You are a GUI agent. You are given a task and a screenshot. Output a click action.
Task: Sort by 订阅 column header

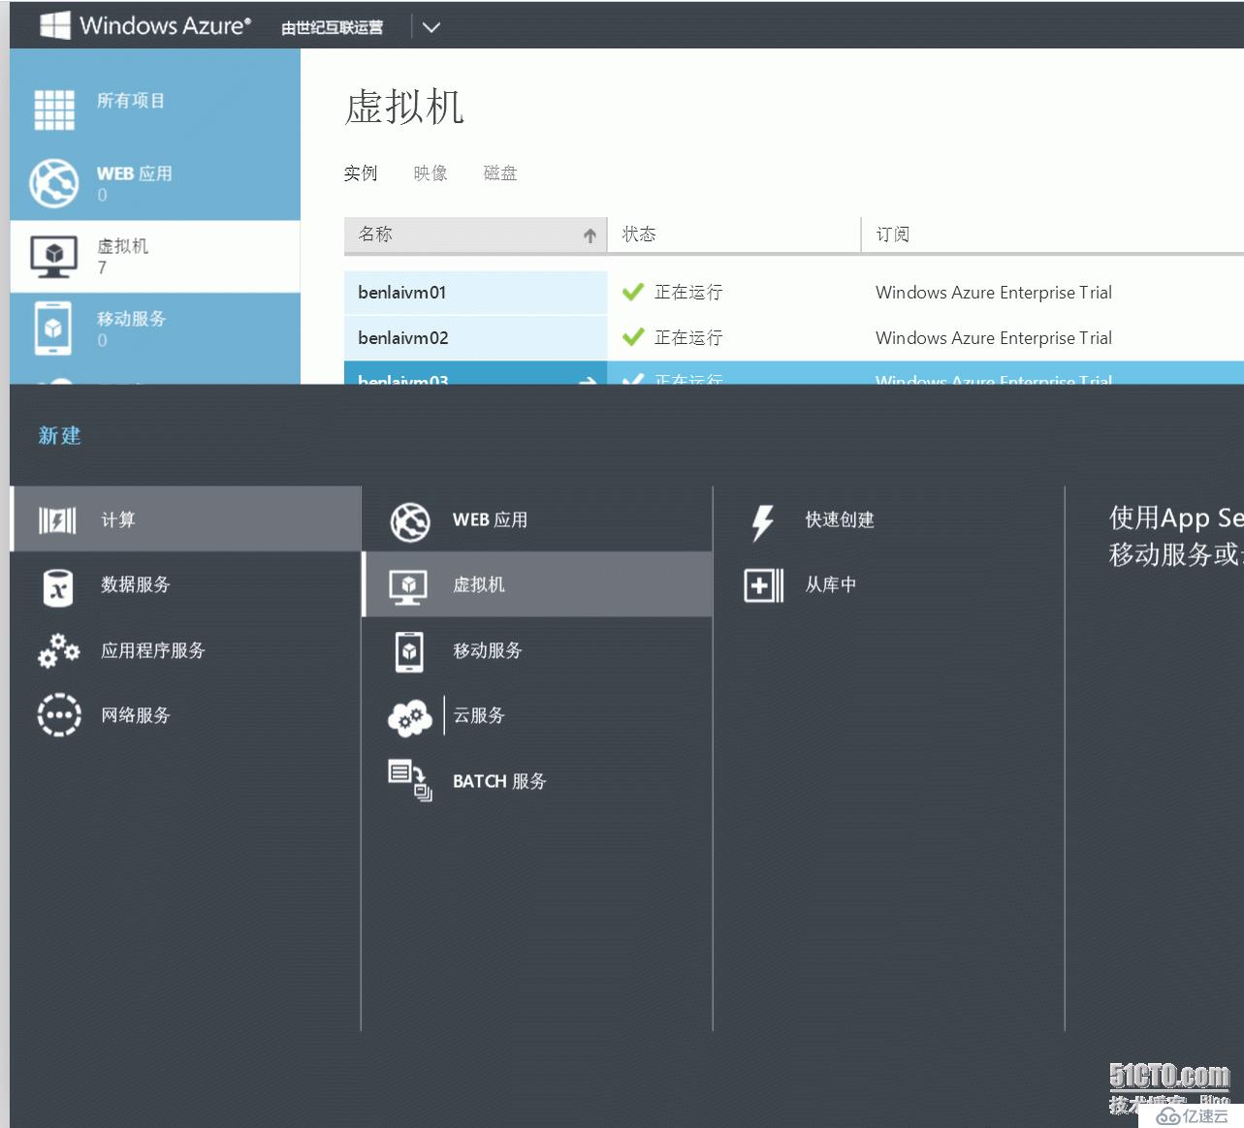click(x=1053, y=235)
